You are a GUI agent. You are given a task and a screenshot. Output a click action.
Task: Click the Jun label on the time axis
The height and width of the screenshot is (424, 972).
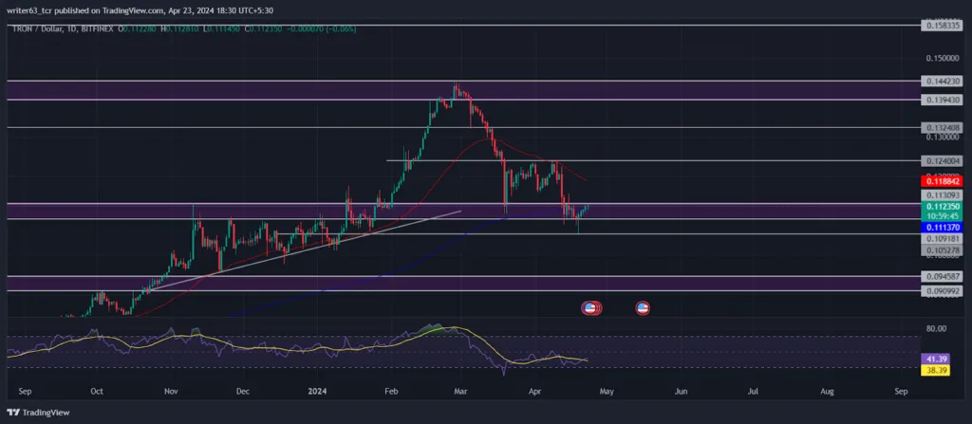point(681,392)
